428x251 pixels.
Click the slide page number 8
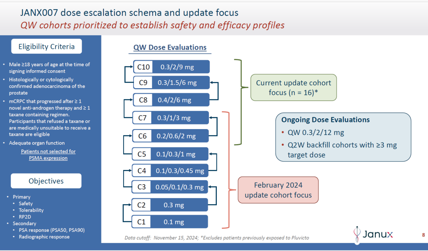click(x=423, y=235)
